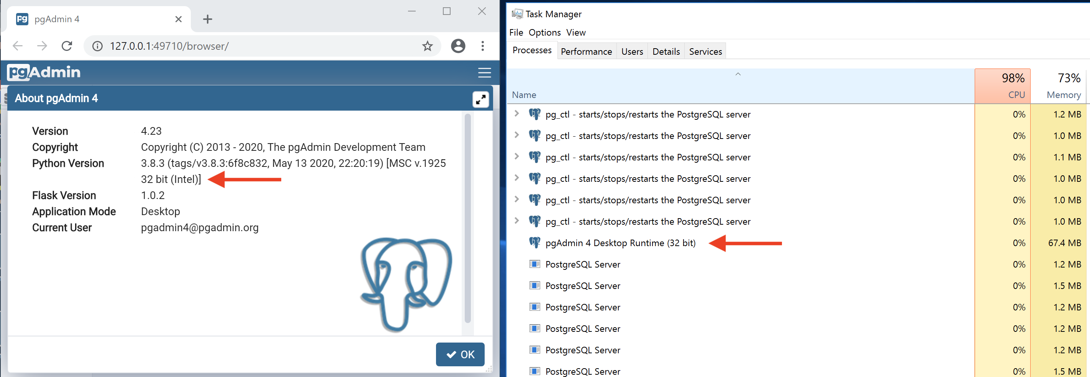
Task: Expand the first pg_ctl process row
Action: click(516, 114)
